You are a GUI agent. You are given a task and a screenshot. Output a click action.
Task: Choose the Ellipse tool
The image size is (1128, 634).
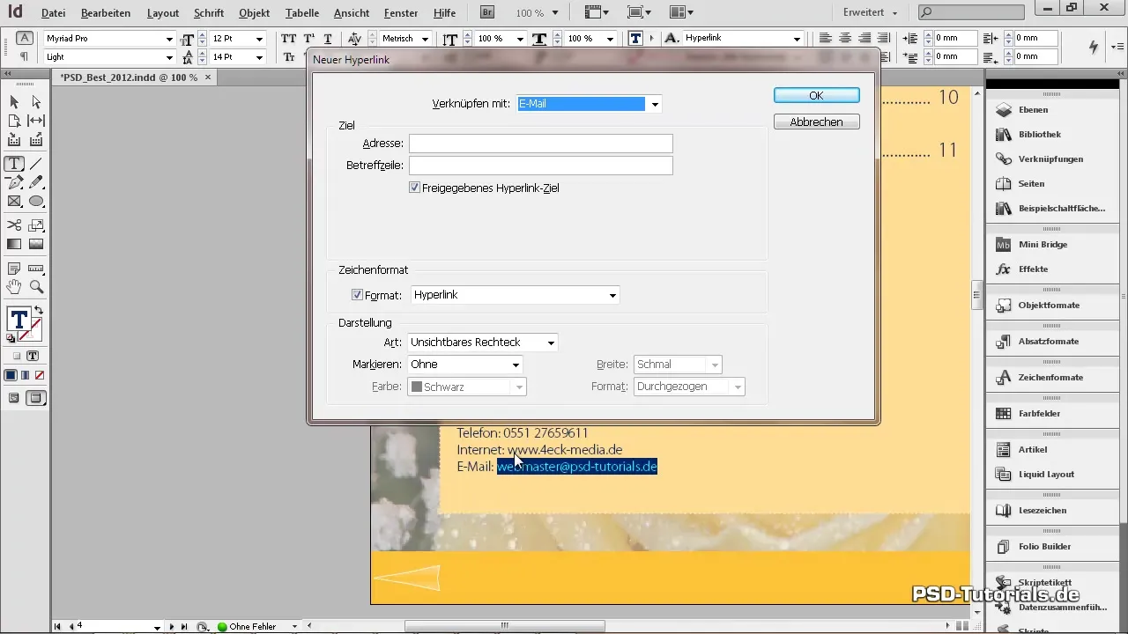(x=36, y=201)
